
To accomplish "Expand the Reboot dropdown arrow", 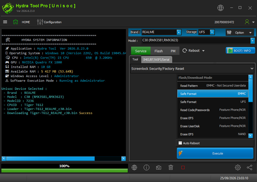I will [203, 51].
